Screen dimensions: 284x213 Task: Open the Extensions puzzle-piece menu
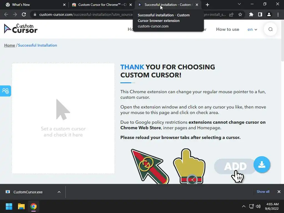click(x=251, y=14)
